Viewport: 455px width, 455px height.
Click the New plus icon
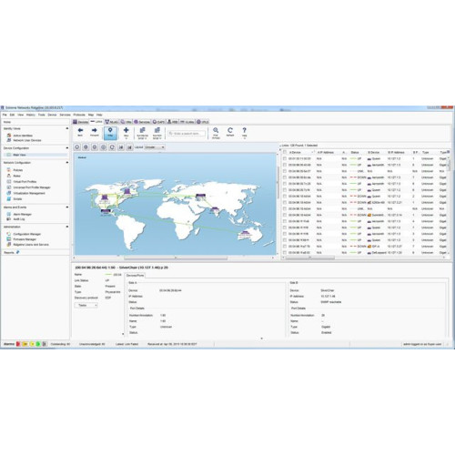126,131
